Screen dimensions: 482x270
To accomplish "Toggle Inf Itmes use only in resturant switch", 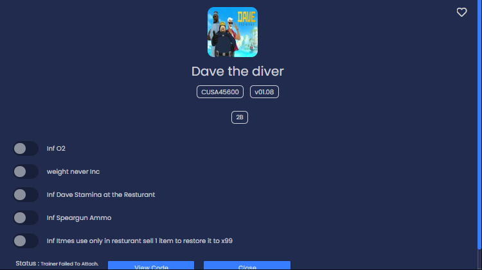I will coord(26,241).
